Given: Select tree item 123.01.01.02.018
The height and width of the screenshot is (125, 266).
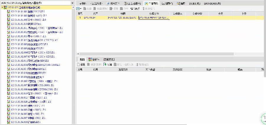Looking at the screenshot, I should click(x=28, y=73).
